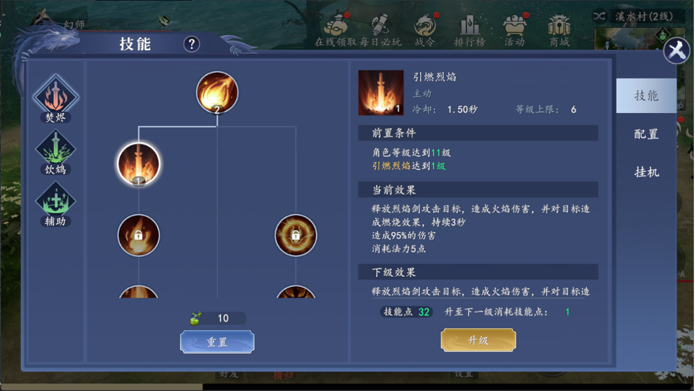The image size is (695, 391).
Task: Switch to the 挂机 tab
Action: pos(646,172)
